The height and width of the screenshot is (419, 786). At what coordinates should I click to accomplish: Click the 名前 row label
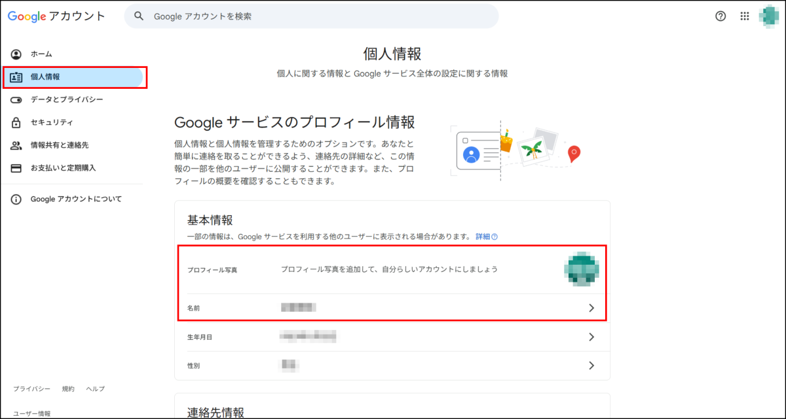(194, 308)
